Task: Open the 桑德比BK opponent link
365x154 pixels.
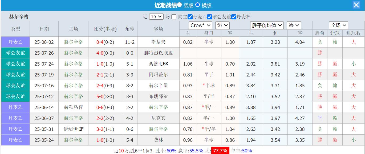Action: pos(158,64)
